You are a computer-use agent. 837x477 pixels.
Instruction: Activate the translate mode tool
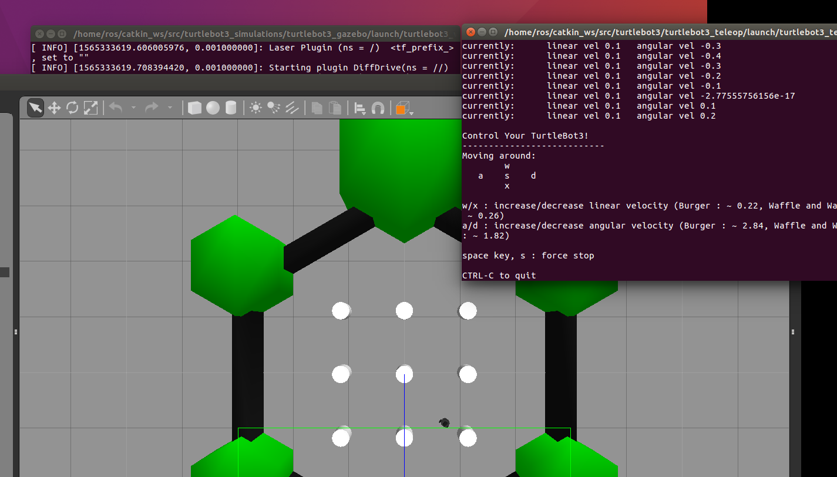click(x=54, y=108)
